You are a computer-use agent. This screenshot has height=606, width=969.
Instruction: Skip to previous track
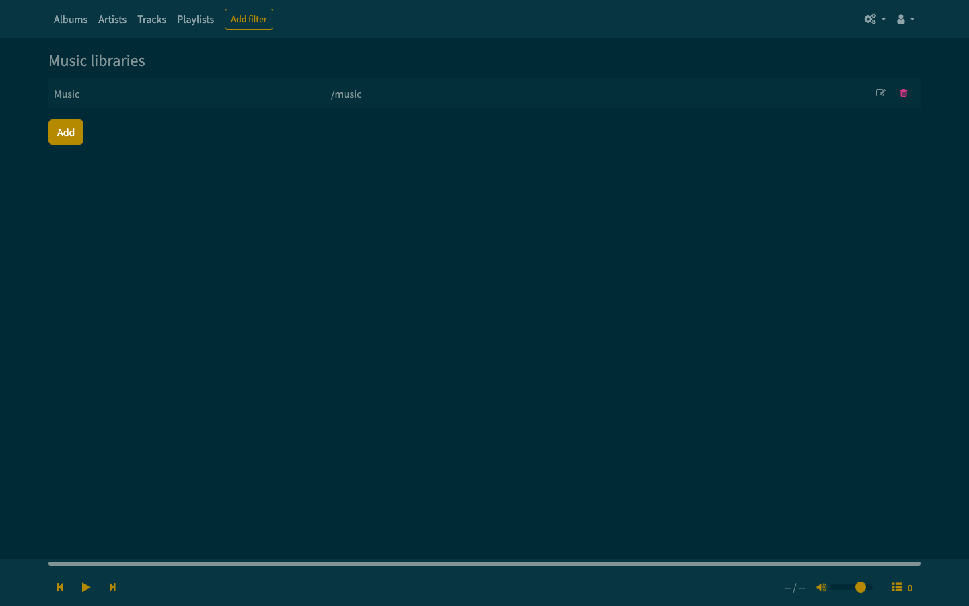coord(60,587)
